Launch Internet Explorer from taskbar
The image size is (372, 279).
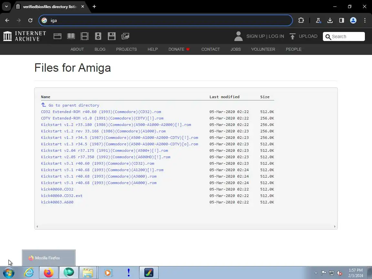(29, 273)
